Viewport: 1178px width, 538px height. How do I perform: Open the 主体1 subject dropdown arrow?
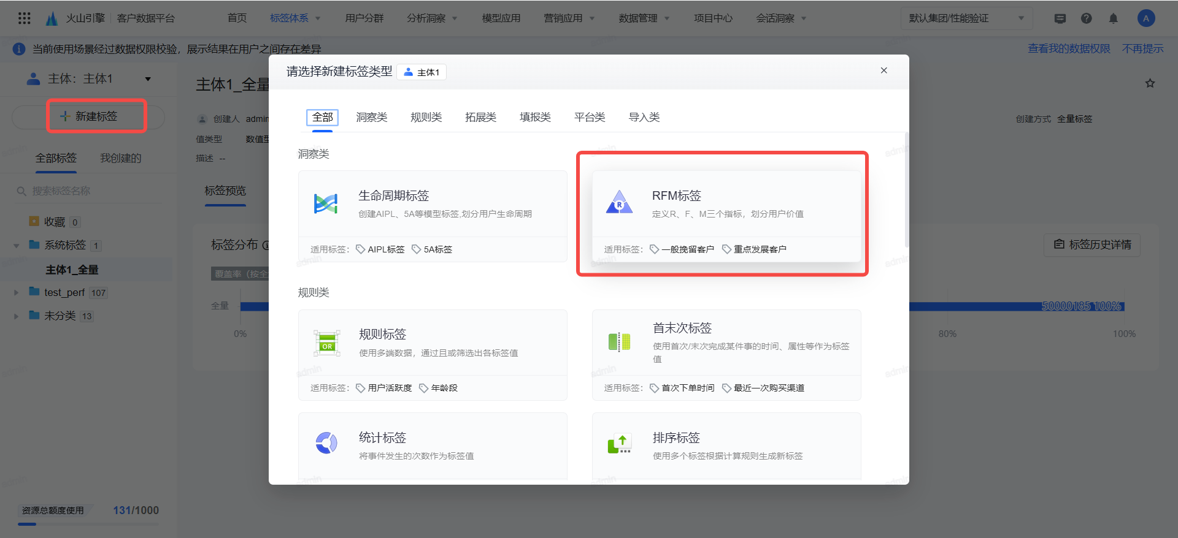(x=148, y=78)
